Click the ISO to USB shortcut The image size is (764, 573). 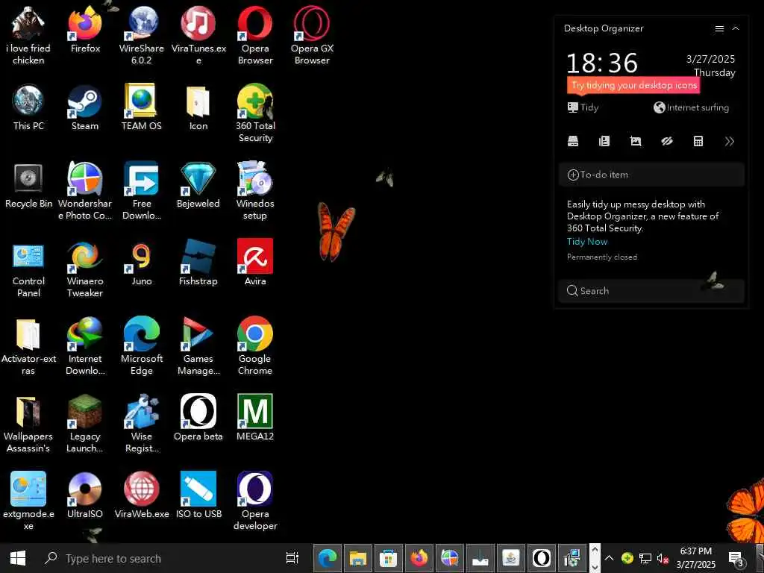point(198,495)
